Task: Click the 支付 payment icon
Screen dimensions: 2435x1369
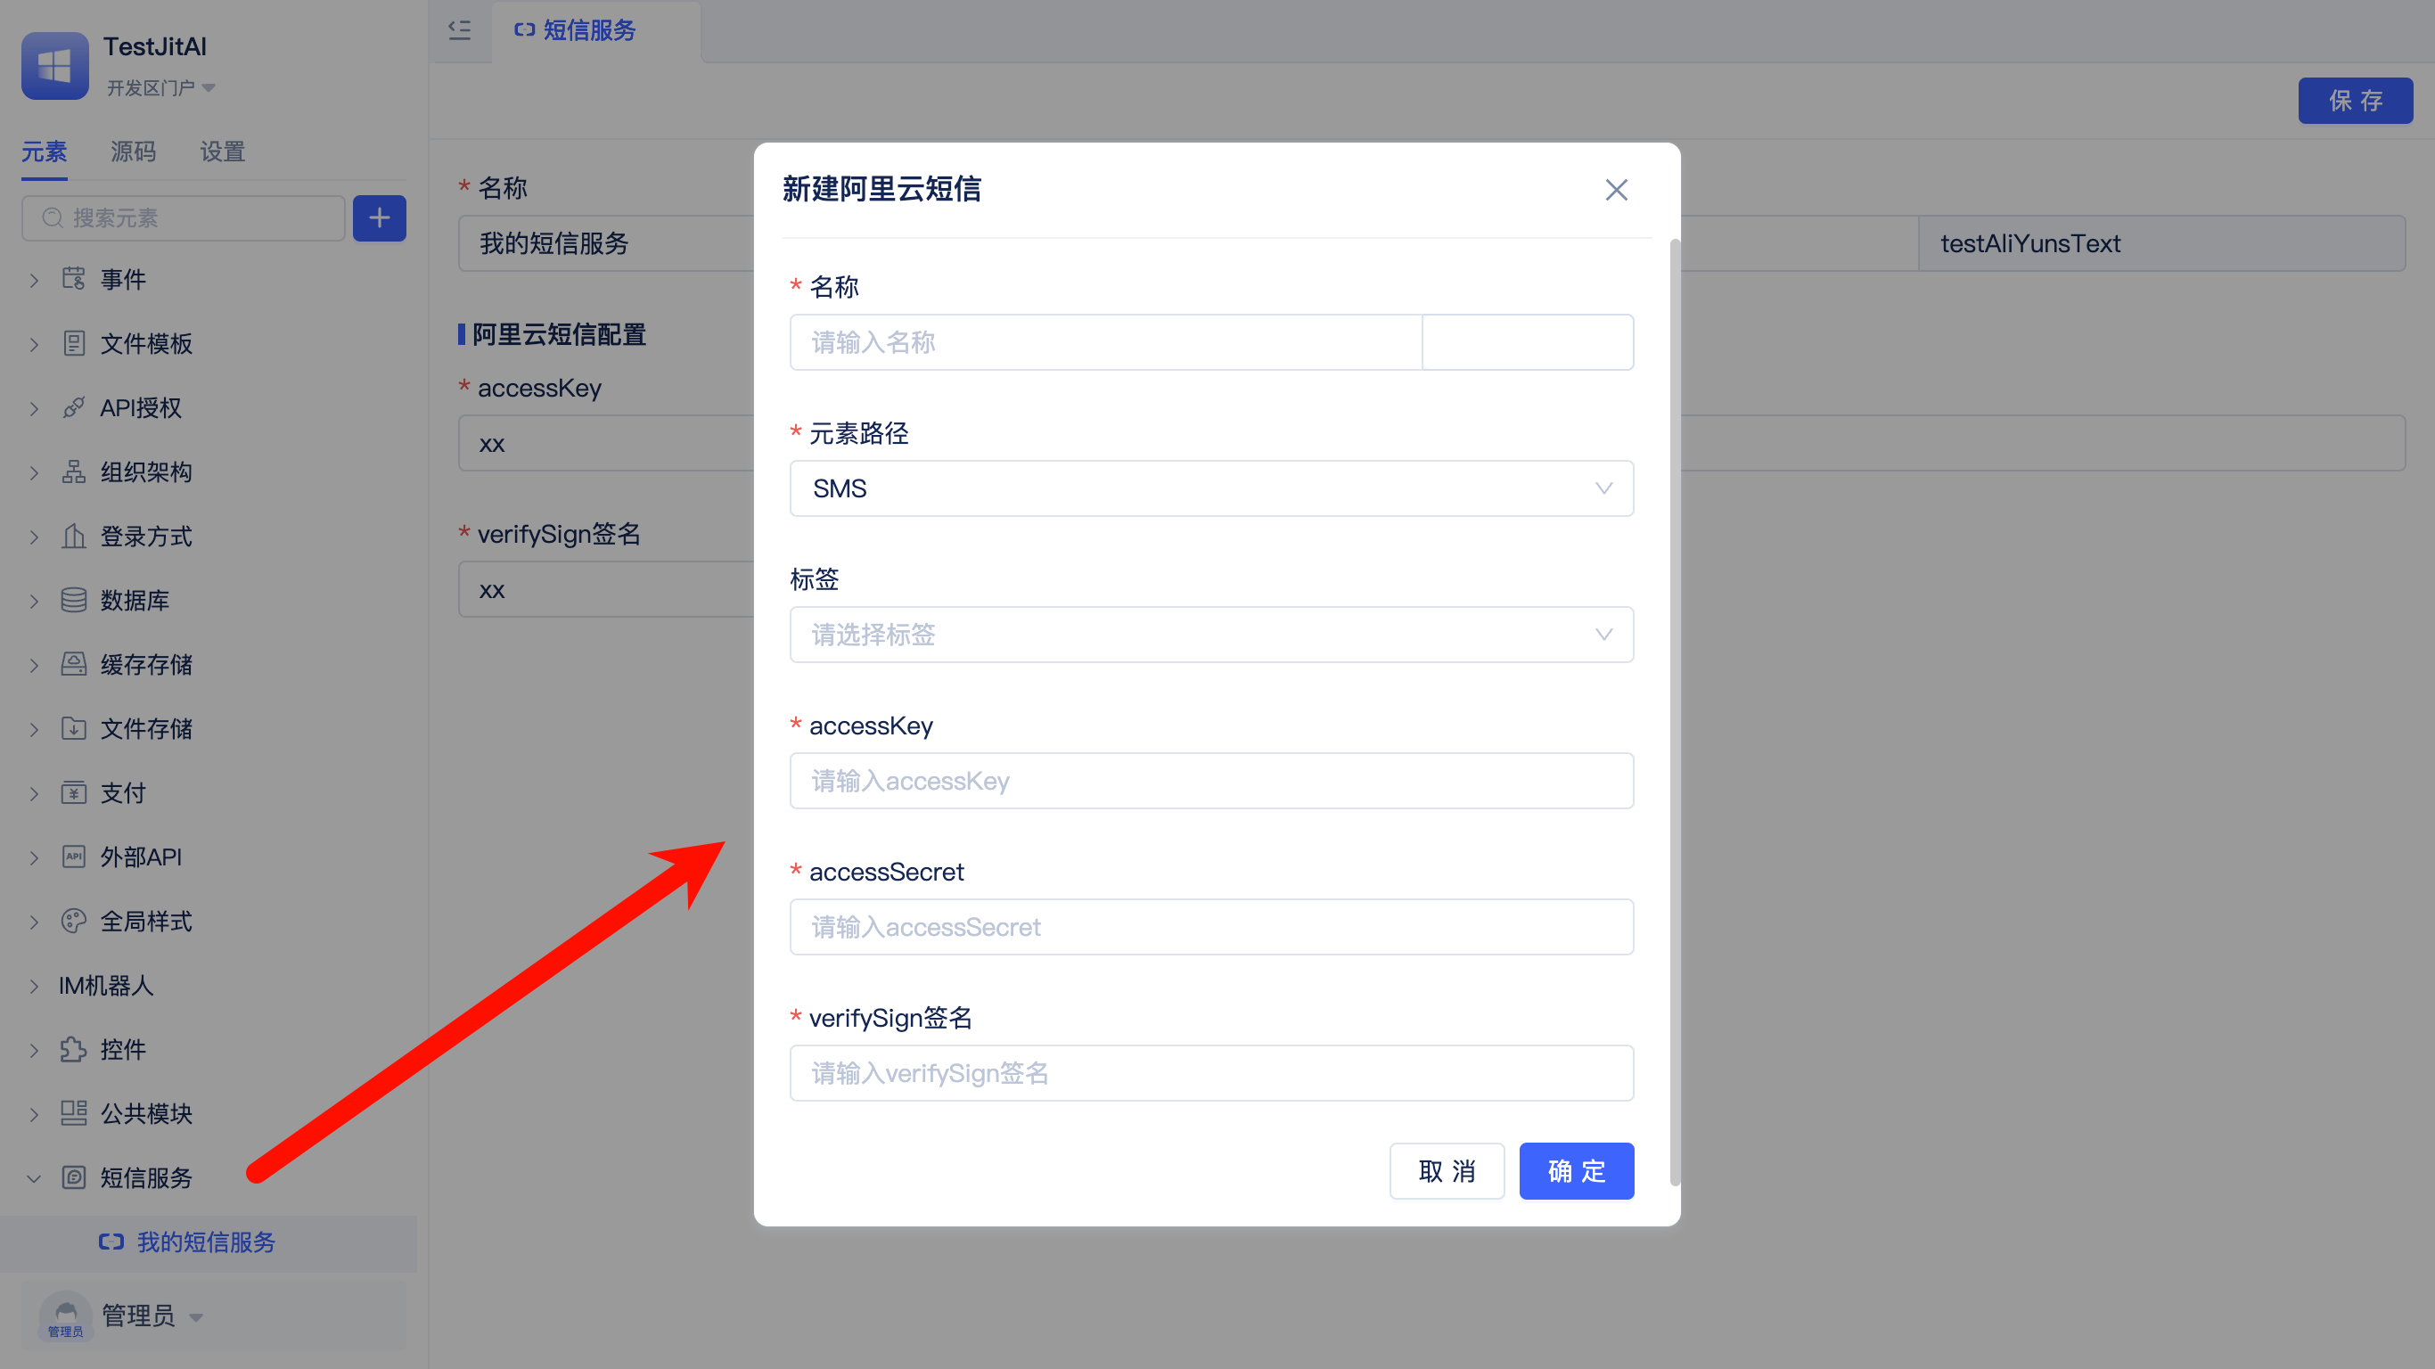Action: pos(74,793)
